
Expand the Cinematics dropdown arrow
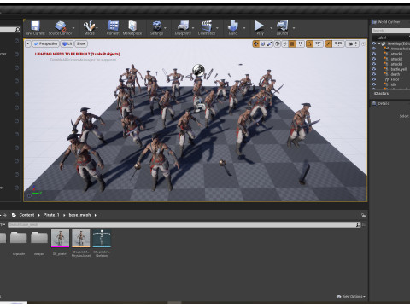[x=217, y=28]
